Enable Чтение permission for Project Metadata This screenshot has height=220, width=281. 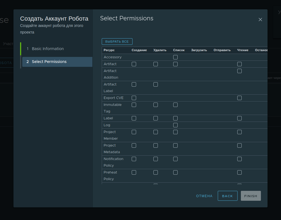[239, 145]
